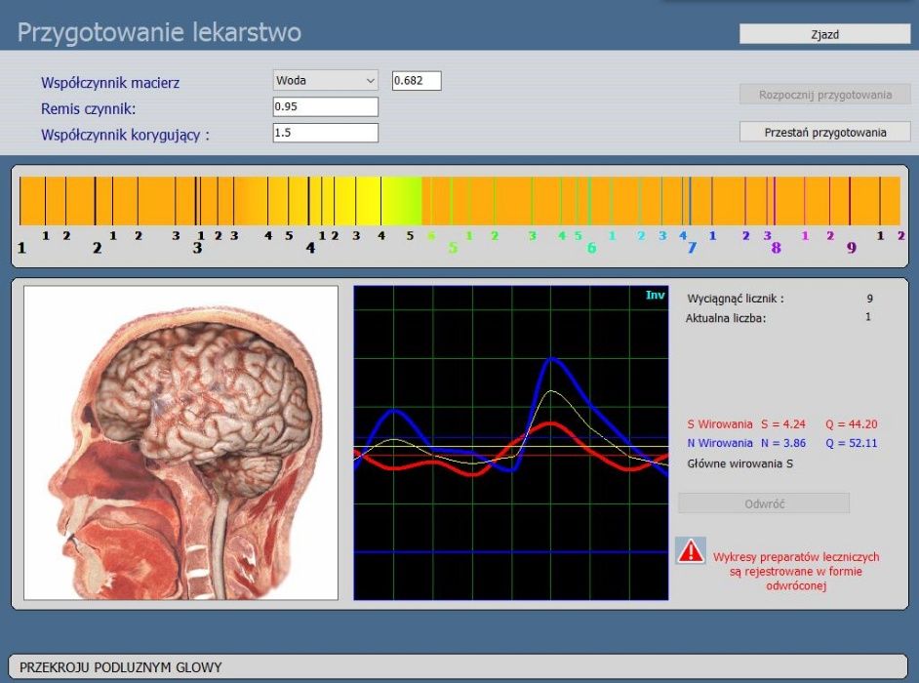Image resolution: width=919 pixels, height=683 pixels.
Task: Click Aktualna liczba label
Action: coord(726,318)
